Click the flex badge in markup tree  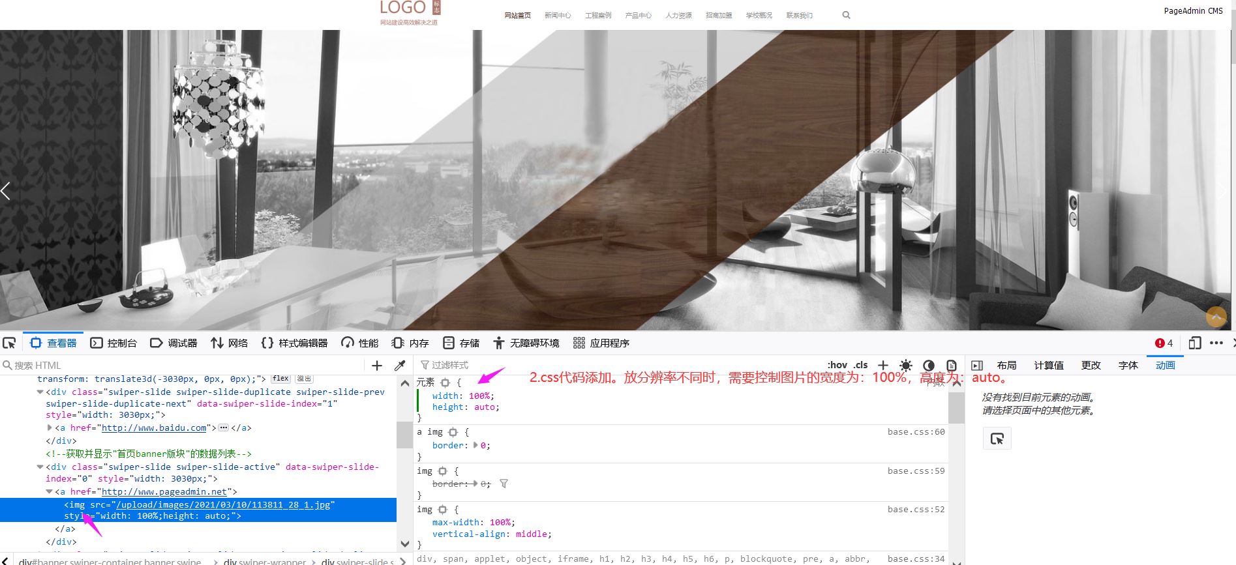(281, 379)
